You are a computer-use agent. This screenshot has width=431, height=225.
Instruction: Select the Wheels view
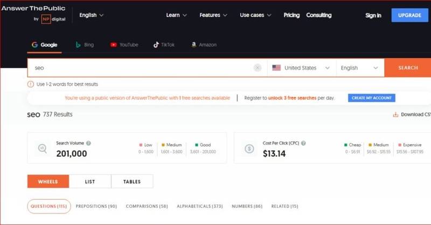click(48, 182)
